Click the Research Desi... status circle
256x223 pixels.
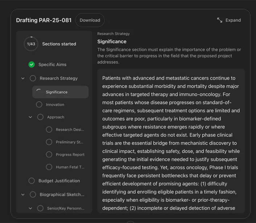tap(49, 130)
